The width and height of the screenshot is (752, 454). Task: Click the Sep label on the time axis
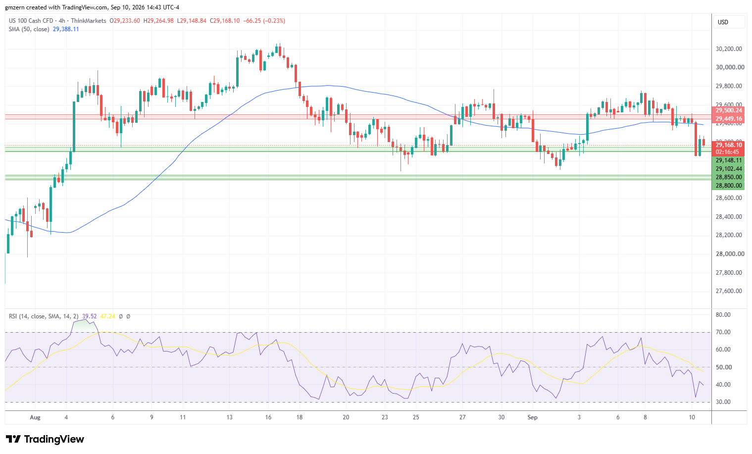pyautogui.click(x=532, y=417)
